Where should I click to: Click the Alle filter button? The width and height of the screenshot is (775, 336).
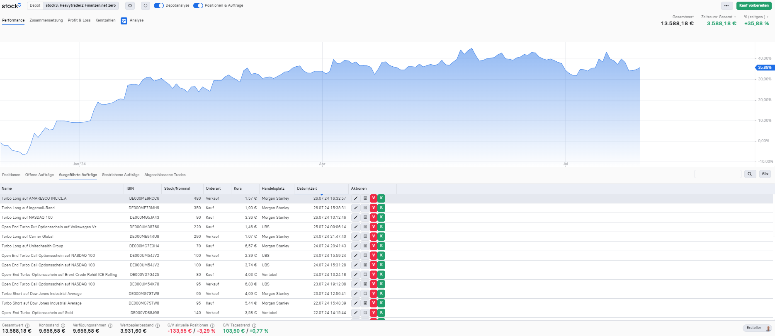coord(765,174)
